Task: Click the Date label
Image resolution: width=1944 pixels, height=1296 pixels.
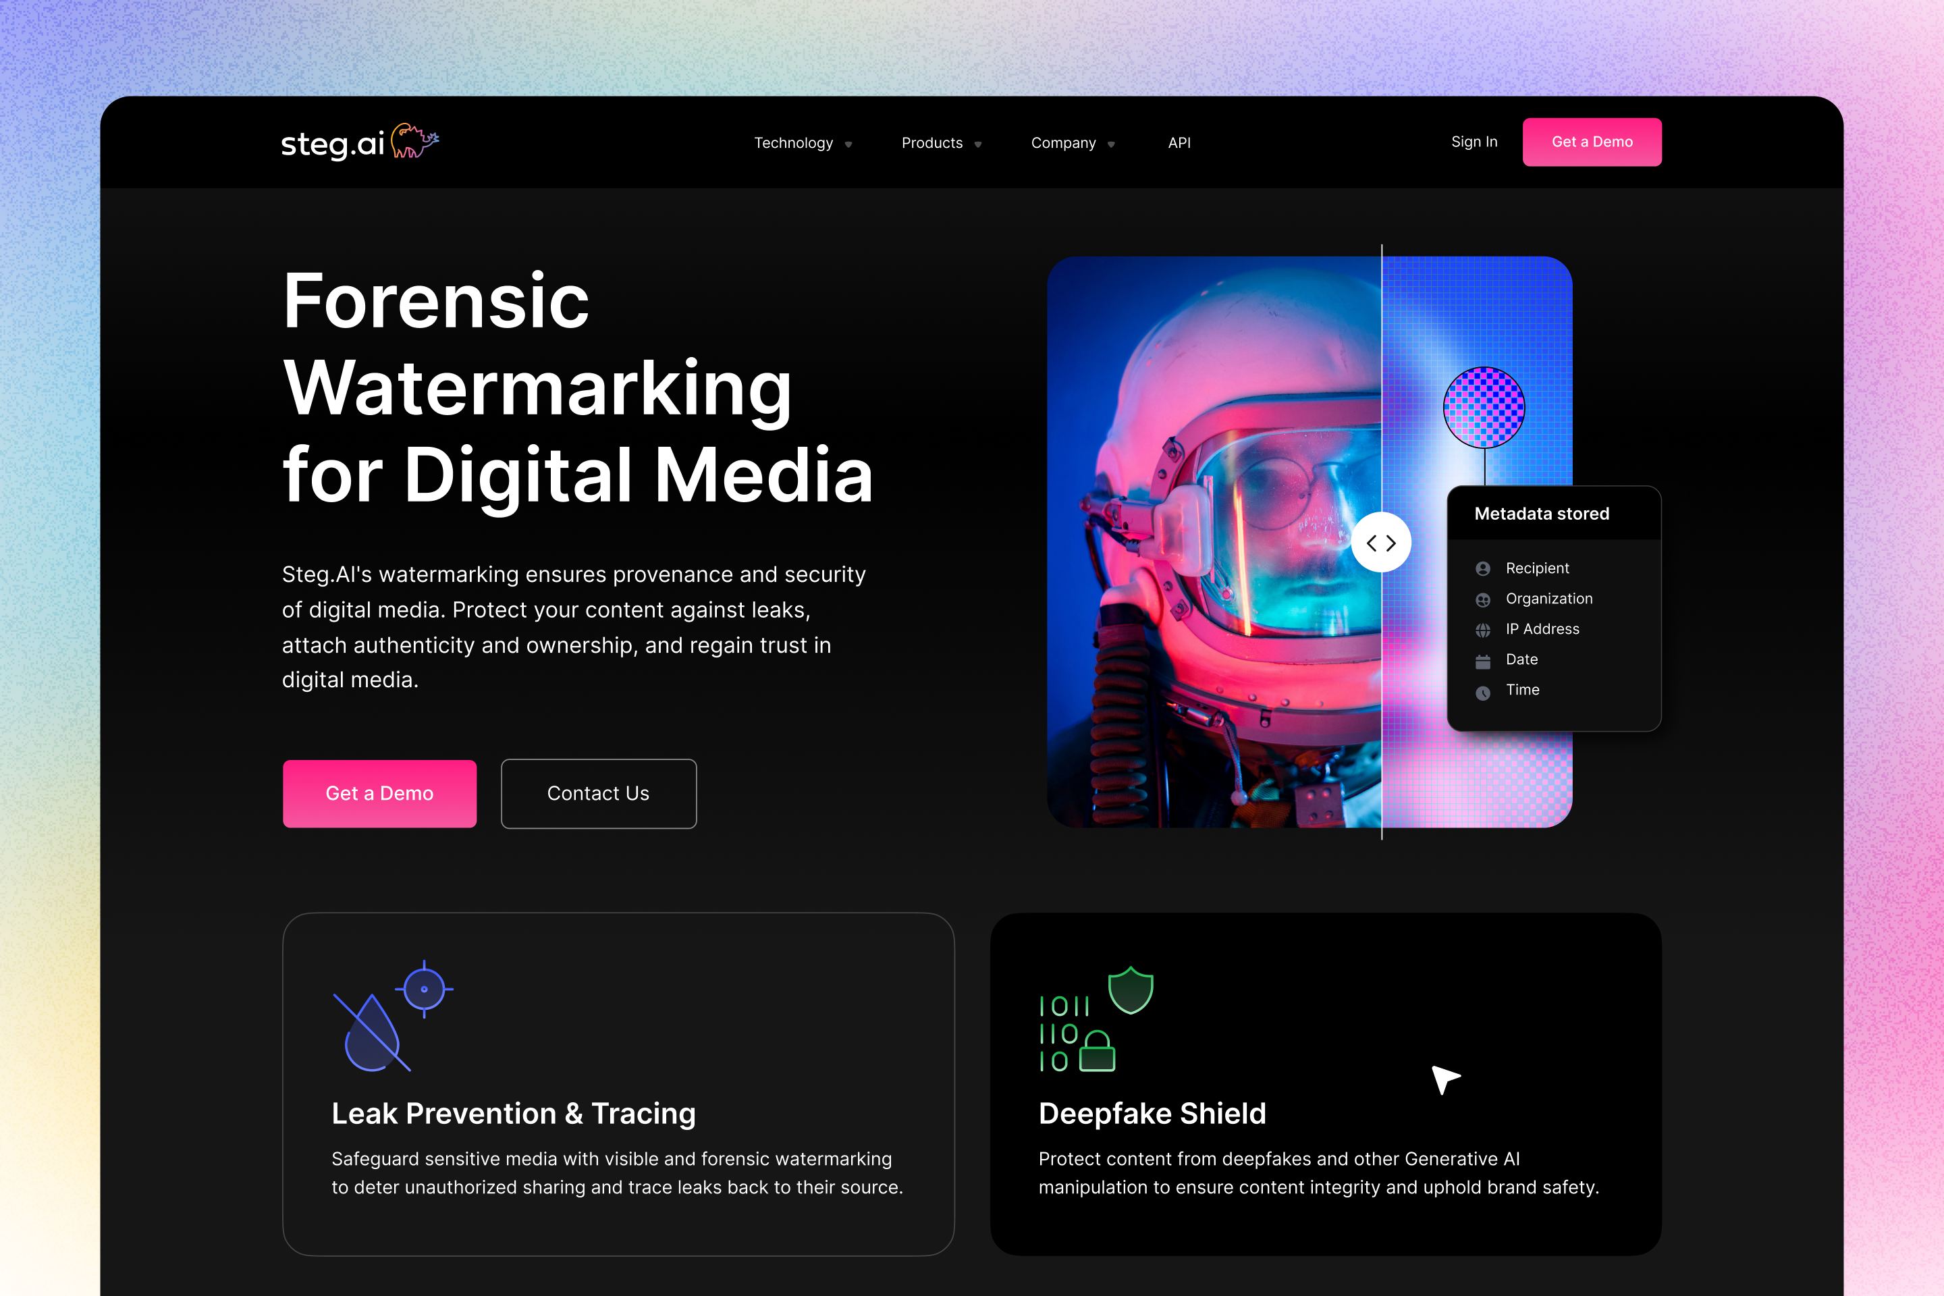Action: 1521,659
